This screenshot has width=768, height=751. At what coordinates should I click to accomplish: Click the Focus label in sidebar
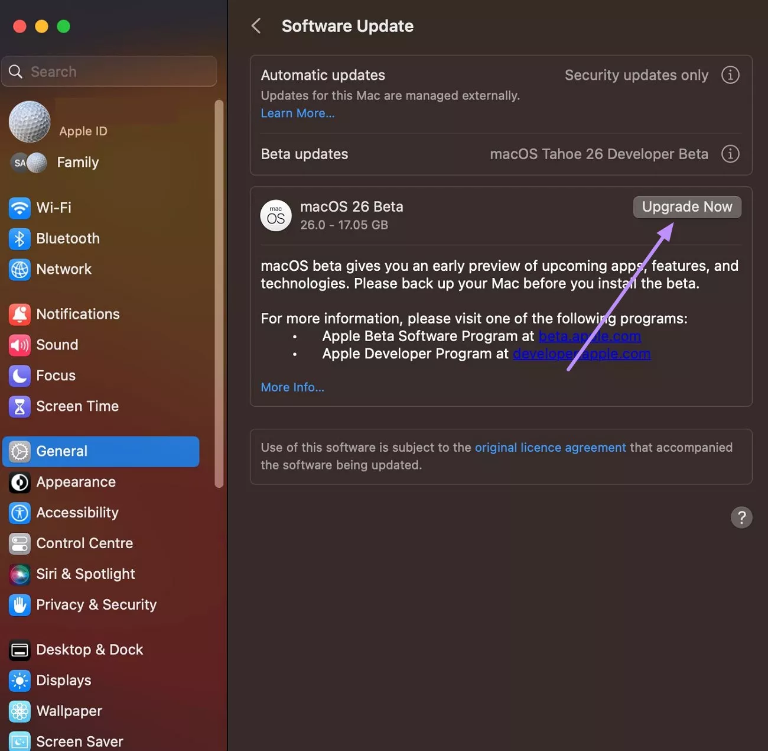[x=56, y=375]
